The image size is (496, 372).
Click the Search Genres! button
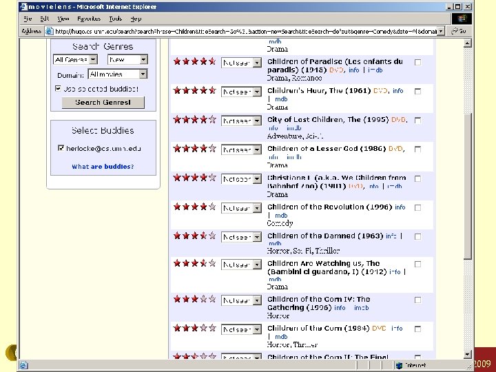coord(103,103)
